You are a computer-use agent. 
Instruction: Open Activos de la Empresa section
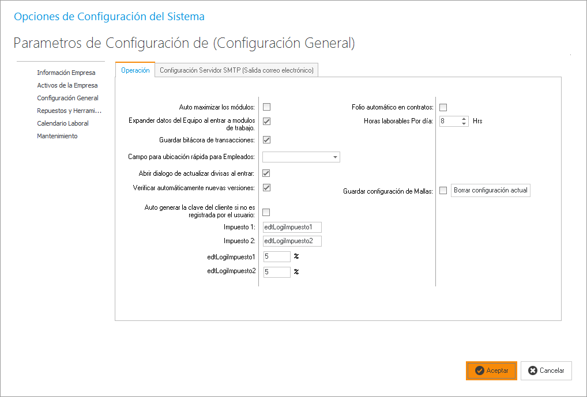pyautogui.click(x=67, y=85)
